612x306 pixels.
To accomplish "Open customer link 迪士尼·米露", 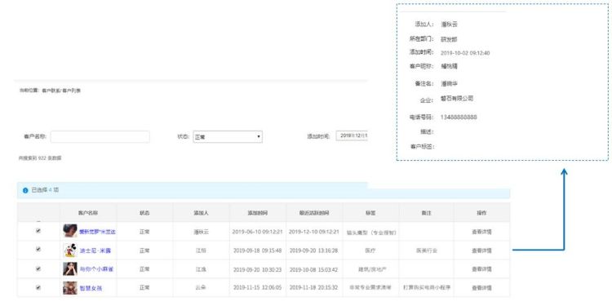I will tap(95, 251).
